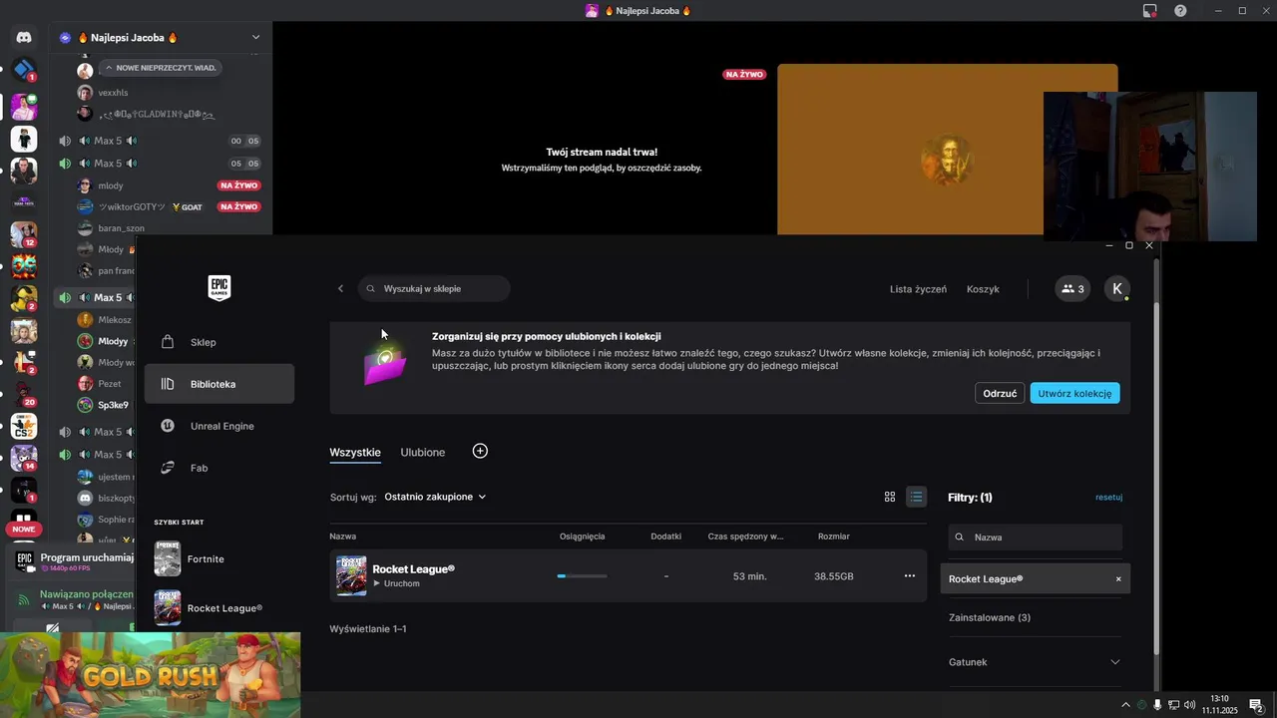Click the Osiągnięcia column header

[583, 537]
